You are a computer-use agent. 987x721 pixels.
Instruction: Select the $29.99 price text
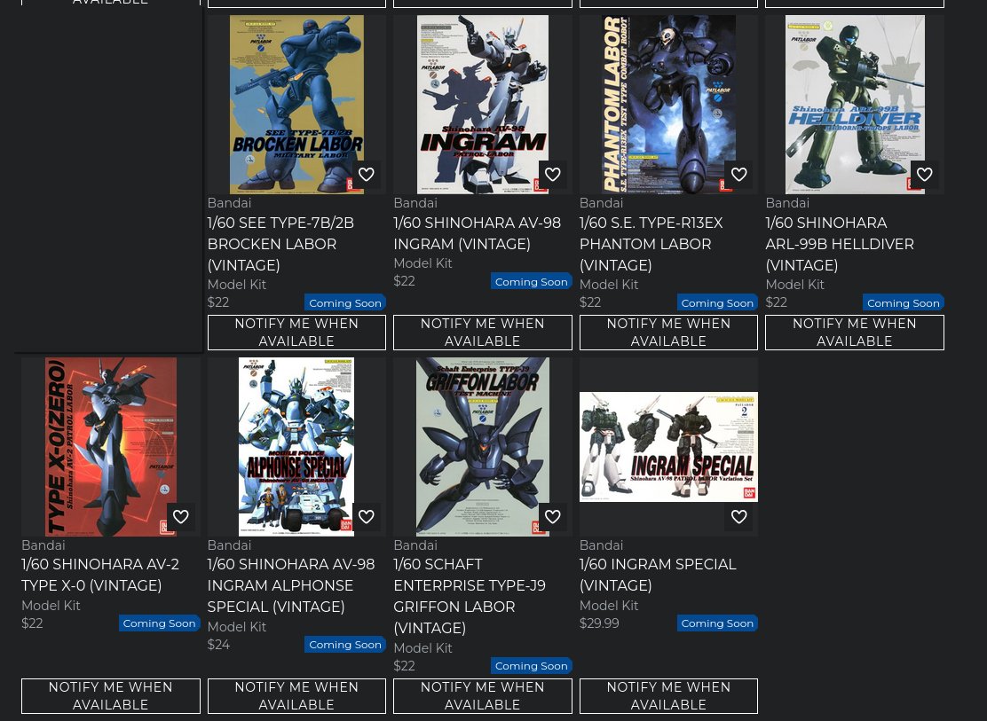coord(599,623)
